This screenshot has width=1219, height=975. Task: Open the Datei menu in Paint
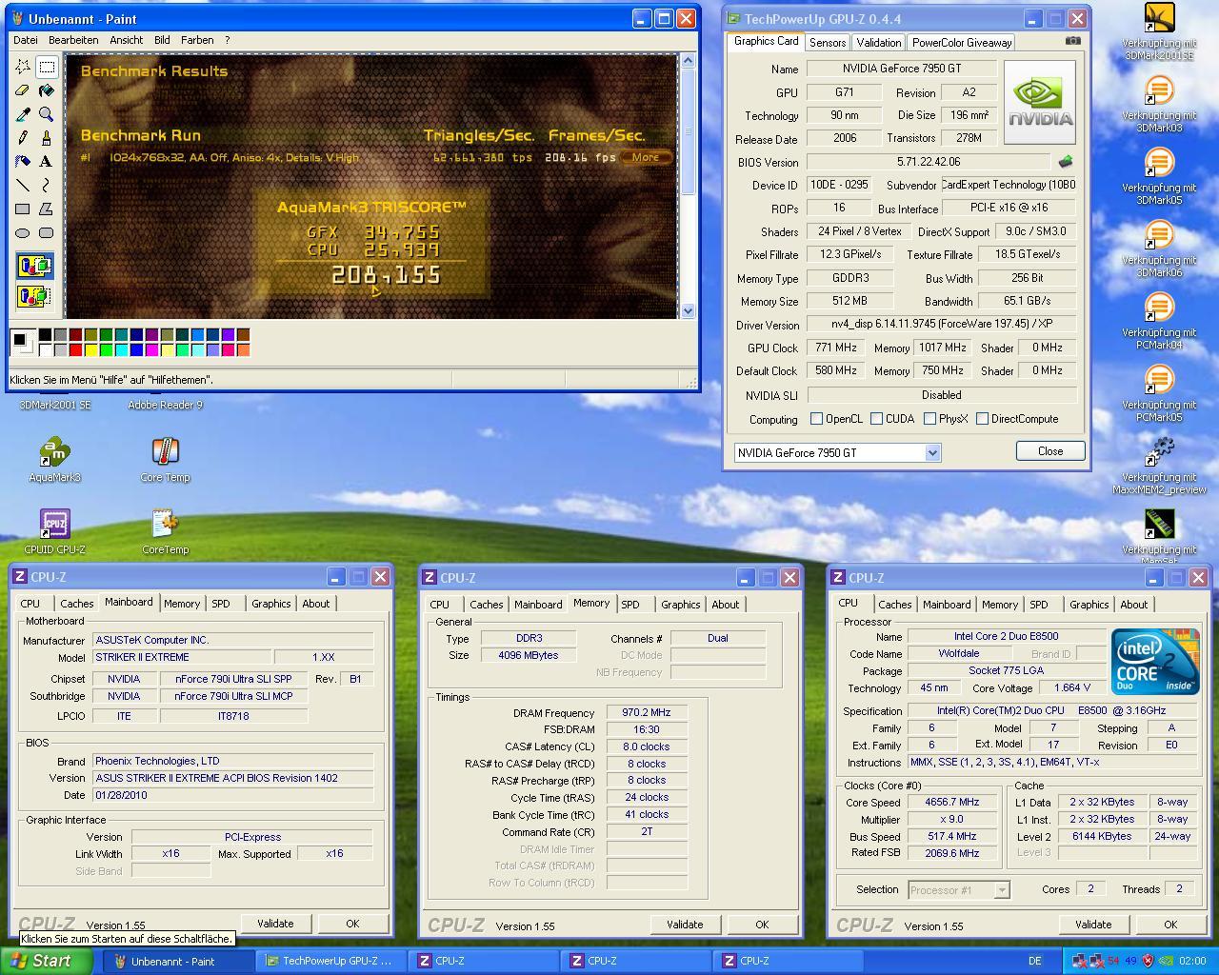point(26,40)
